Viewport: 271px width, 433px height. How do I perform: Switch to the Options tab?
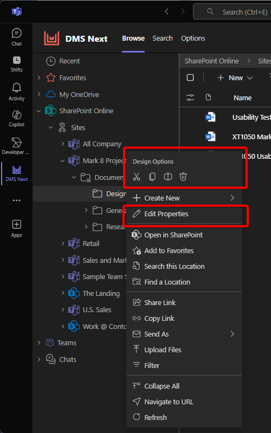click(193, 38)
